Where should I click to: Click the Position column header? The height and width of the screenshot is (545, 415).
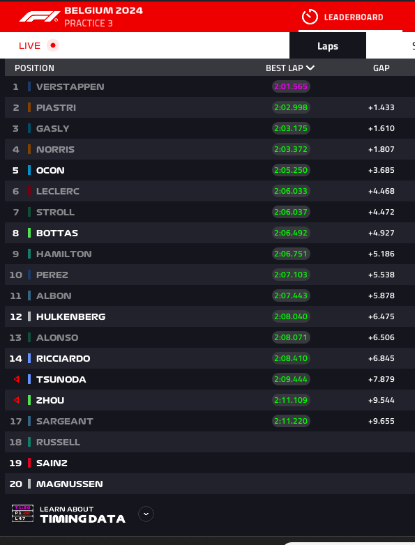[x=34, y=68]
